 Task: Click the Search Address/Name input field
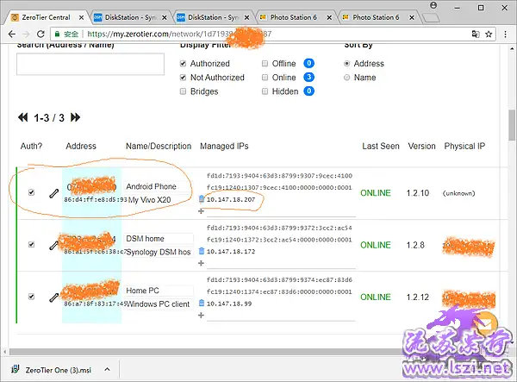[90, 65]
